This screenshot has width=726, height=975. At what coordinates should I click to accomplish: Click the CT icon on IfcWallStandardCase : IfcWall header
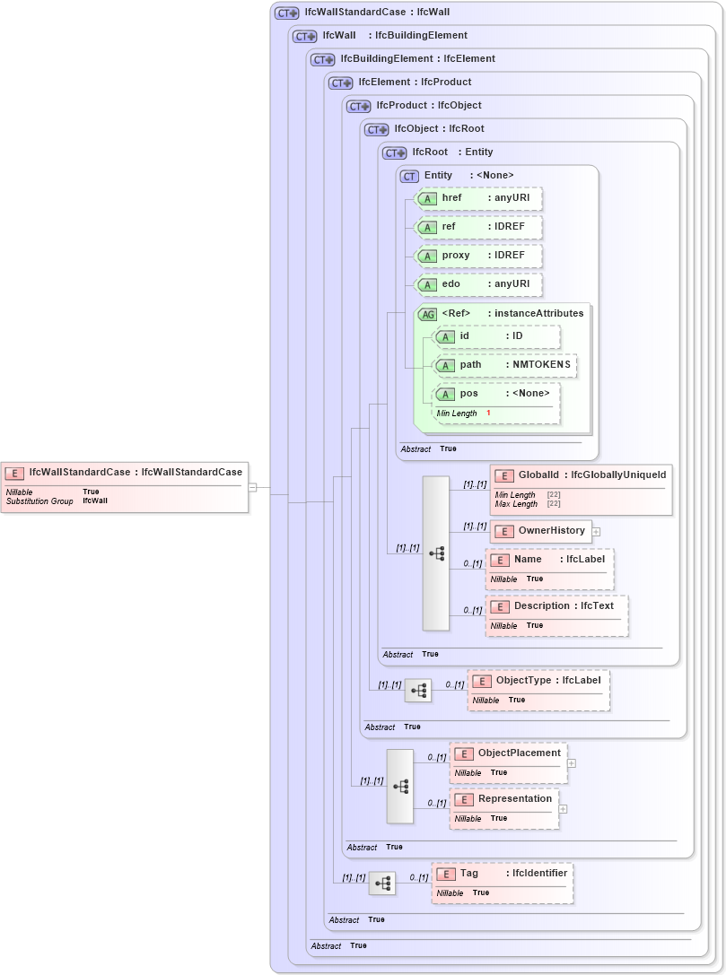285,12
